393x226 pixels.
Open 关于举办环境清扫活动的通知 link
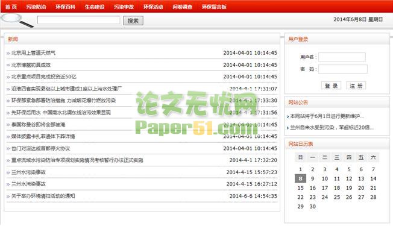coord(43,196)
